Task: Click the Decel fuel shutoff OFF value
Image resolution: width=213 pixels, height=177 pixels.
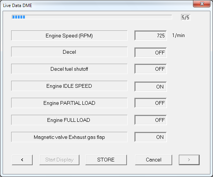Action: click(151, 69)
